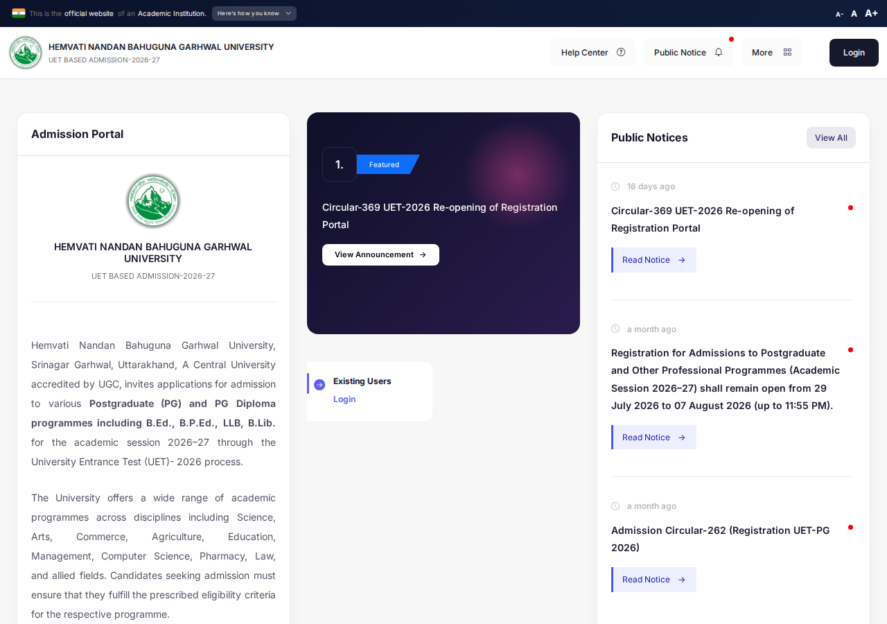Screen dimensions: 887x624
Task: Open the View Announcement button
Action: [380, 254]
